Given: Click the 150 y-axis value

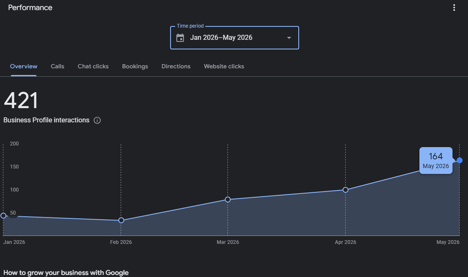Looking at the screenshot, I should [x=14, y=166].
